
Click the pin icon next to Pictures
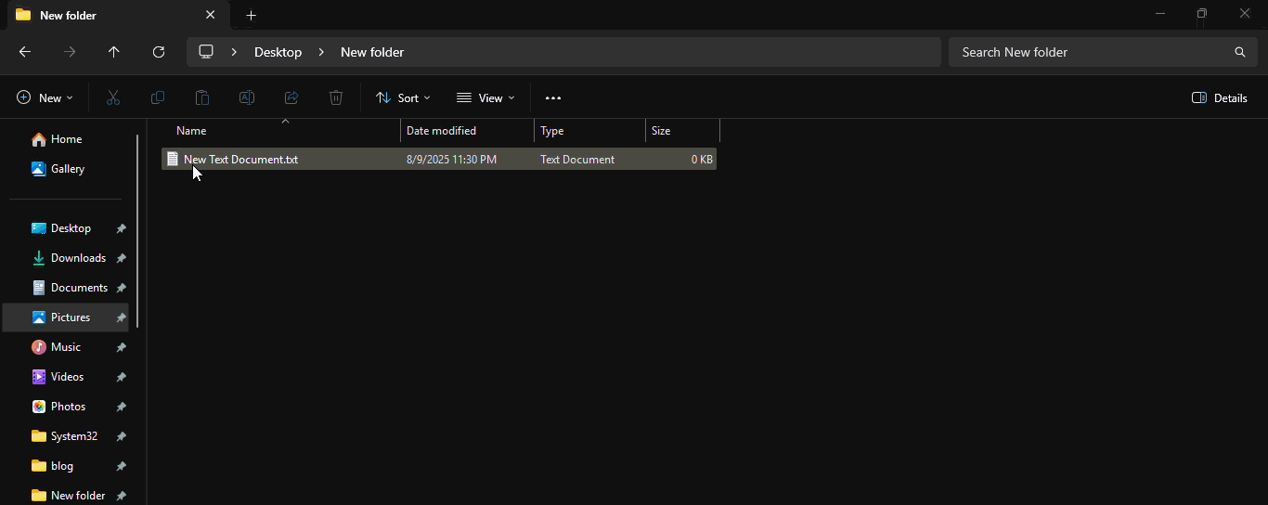(121, 317)
